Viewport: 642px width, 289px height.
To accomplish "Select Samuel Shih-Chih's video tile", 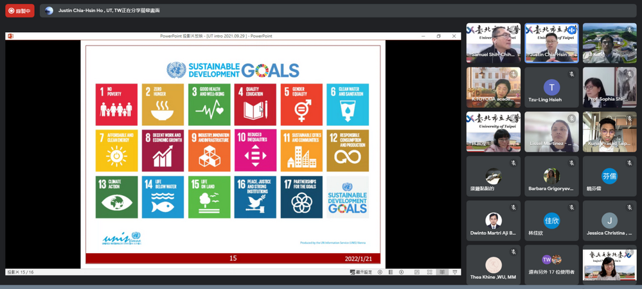I will point(494,42).
